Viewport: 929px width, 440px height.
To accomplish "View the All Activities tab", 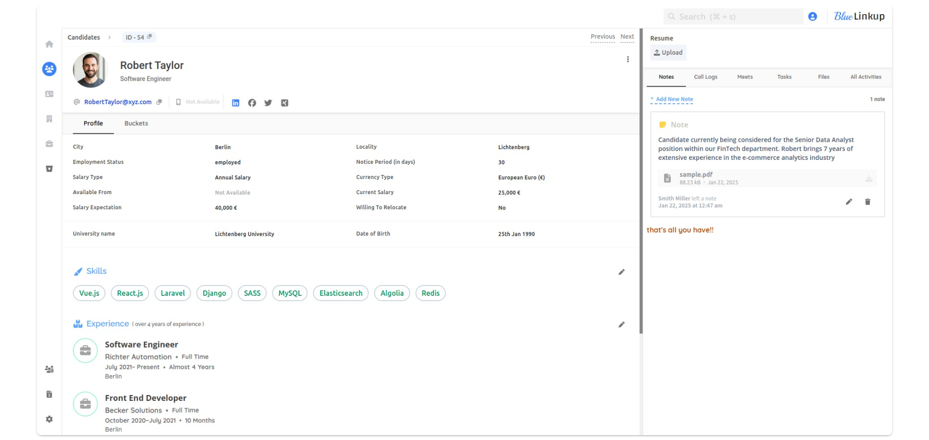I will click(x=866, y=77).
